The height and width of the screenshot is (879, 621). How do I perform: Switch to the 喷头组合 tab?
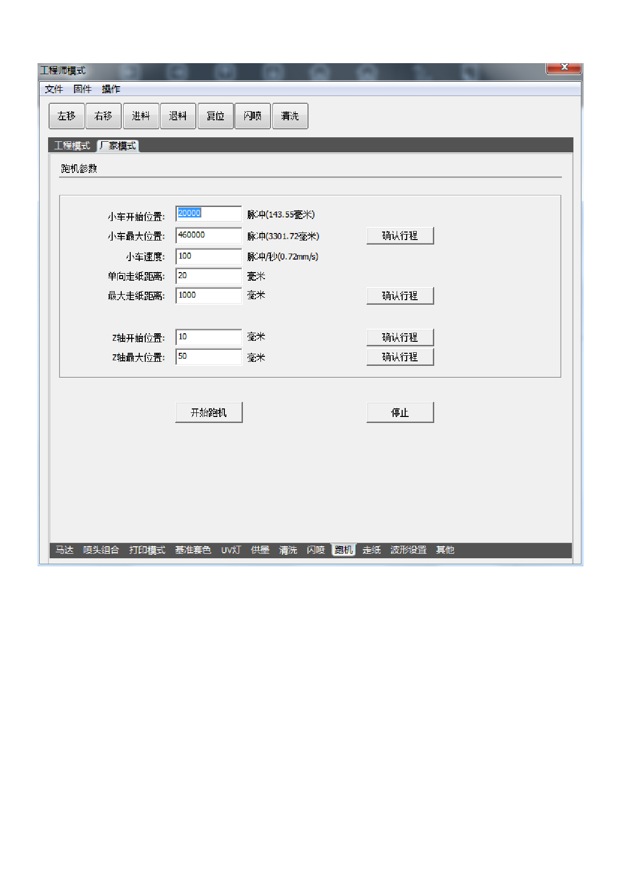pos(101,550)
